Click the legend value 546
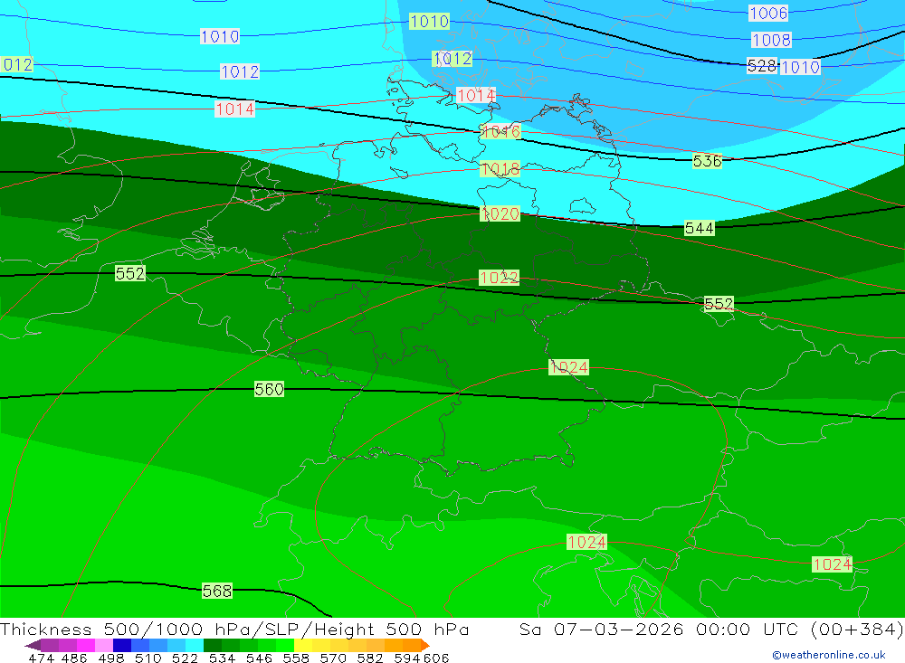Viewport: 905px width, 663px height. [x=259, y=658]
